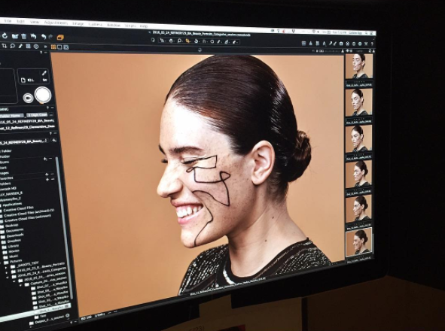
Task: Select the Downloads folder
Action: click(13, 236)
